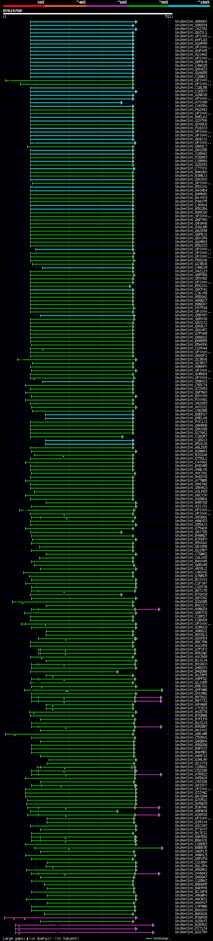Image resolution: width=213 pixels, height=941 pixels.
Task: Select hit UniRef100_Q3MGC9
Action: coord(191,627)
